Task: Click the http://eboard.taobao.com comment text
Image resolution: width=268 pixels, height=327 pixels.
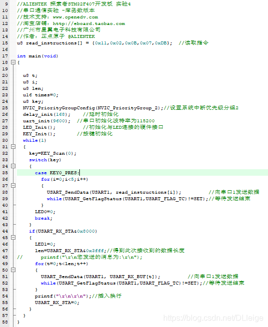Action: (x=89, y=23)
